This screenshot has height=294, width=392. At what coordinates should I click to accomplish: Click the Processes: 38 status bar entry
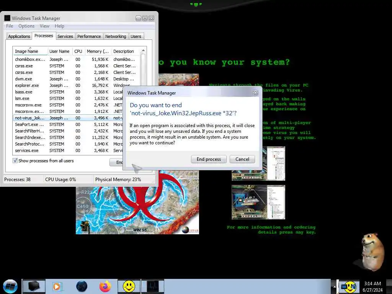17,180
